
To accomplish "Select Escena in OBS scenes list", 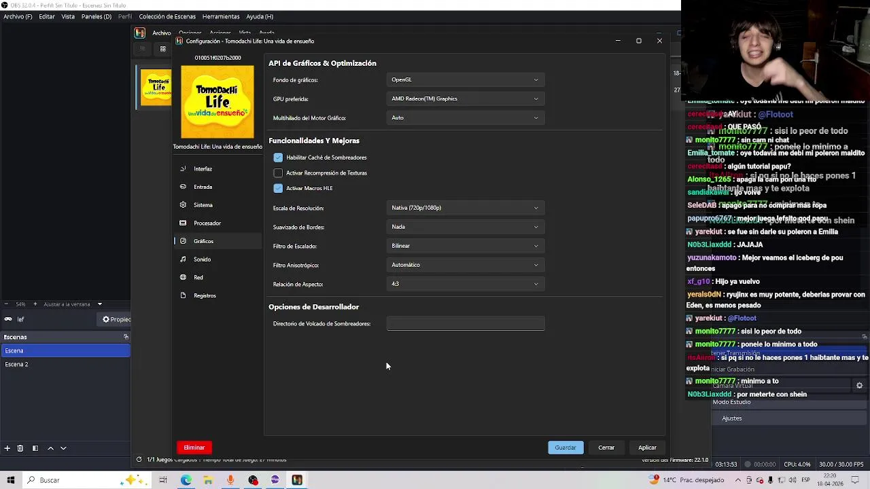I will (65, 350).
